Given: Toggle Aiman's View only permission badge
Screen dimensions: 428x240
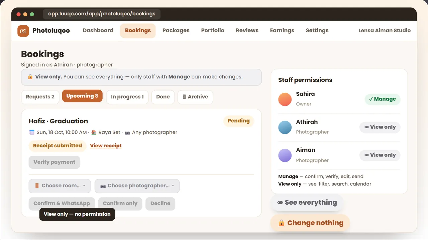Looking at the screenshot, I should 380,155.
